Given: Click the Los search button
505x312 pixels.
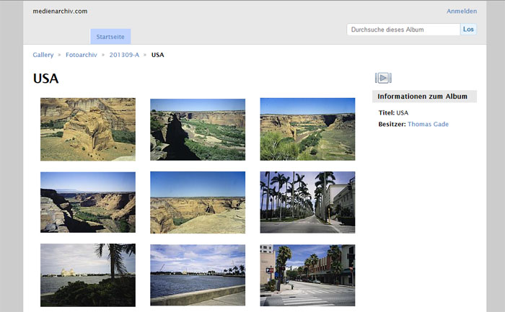Looking at the screenshot, I should tap(468, 30).
